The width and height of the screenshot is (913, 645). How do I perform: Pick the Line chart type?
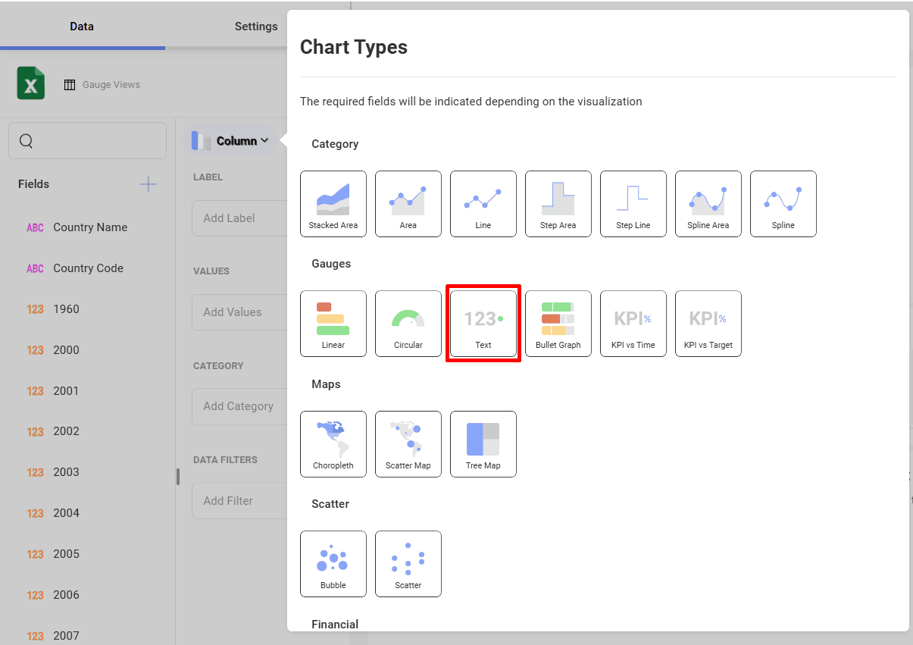pos(483,204)
